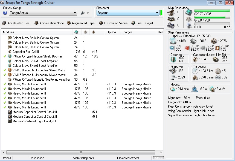Click Fleet Commander right click to set
Viewport: 235px width, 161px height.
tap(190, 107)
